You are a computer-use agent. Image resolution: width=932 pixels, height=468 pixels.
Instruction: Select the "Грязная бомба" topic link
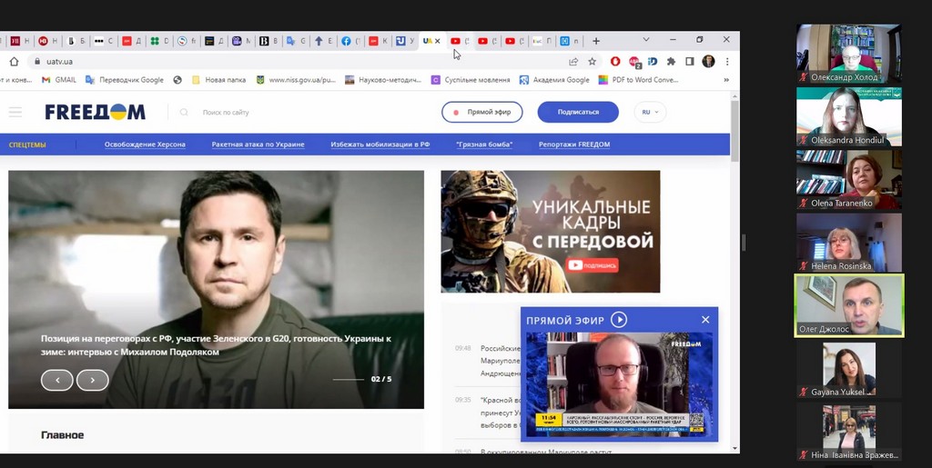484,144
